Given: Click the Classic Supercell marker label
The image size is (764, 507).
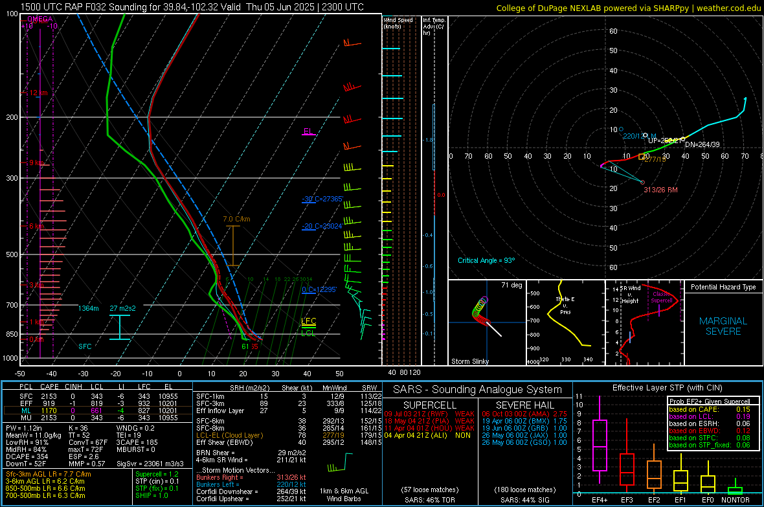Looking at the screenshot, I should tap(662, 297).
